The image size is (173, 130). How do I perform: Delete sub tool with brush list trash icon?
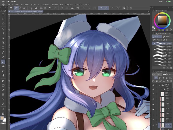[171, 68]
